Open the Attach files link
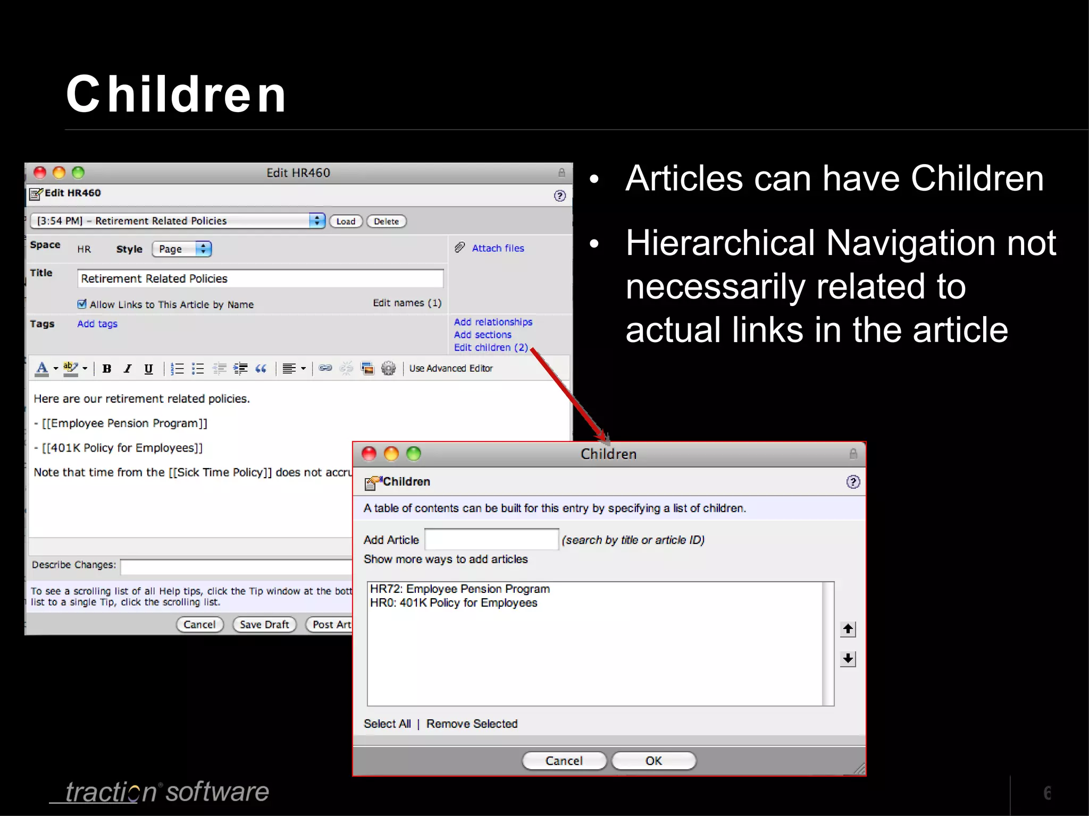 pos(498,248)
